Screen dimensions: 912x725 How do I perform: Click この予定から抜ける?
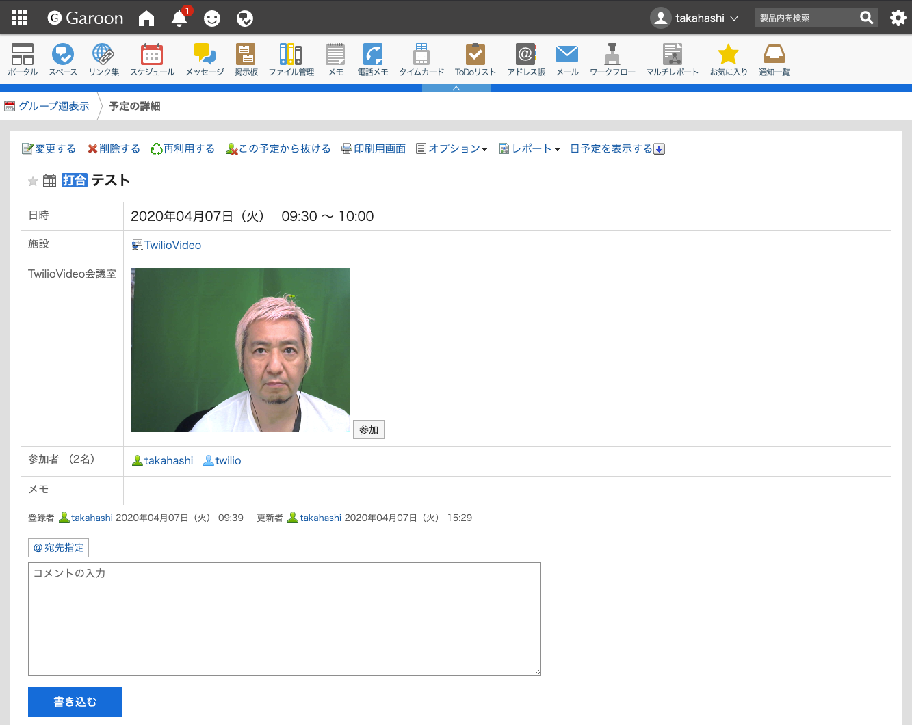[278, 148]
